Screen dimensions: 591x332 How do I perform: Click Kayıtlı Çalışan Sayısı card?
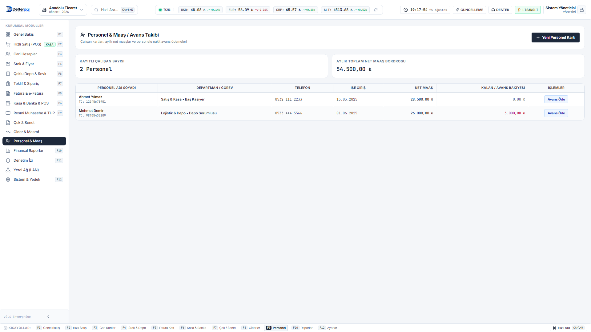tap(202, 66)
